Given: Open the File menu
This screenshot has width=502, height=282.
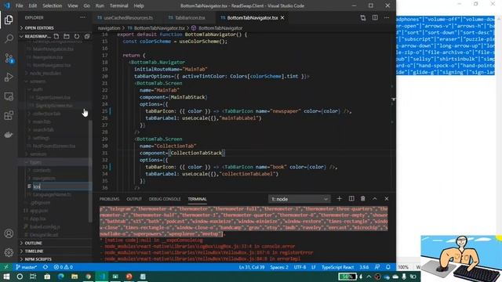Looking at the screenshot, I should tap(19, 5).
